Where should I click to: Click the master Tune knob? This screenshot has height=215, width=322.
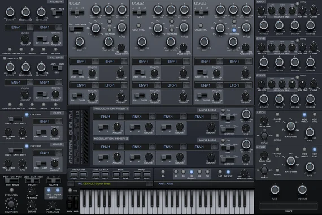pos(275,190)
